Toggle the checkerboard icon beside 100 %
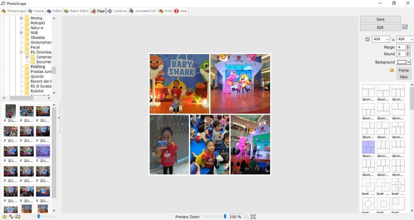The width and height of the screenshot is (414, 220). (x=246, y=217)
